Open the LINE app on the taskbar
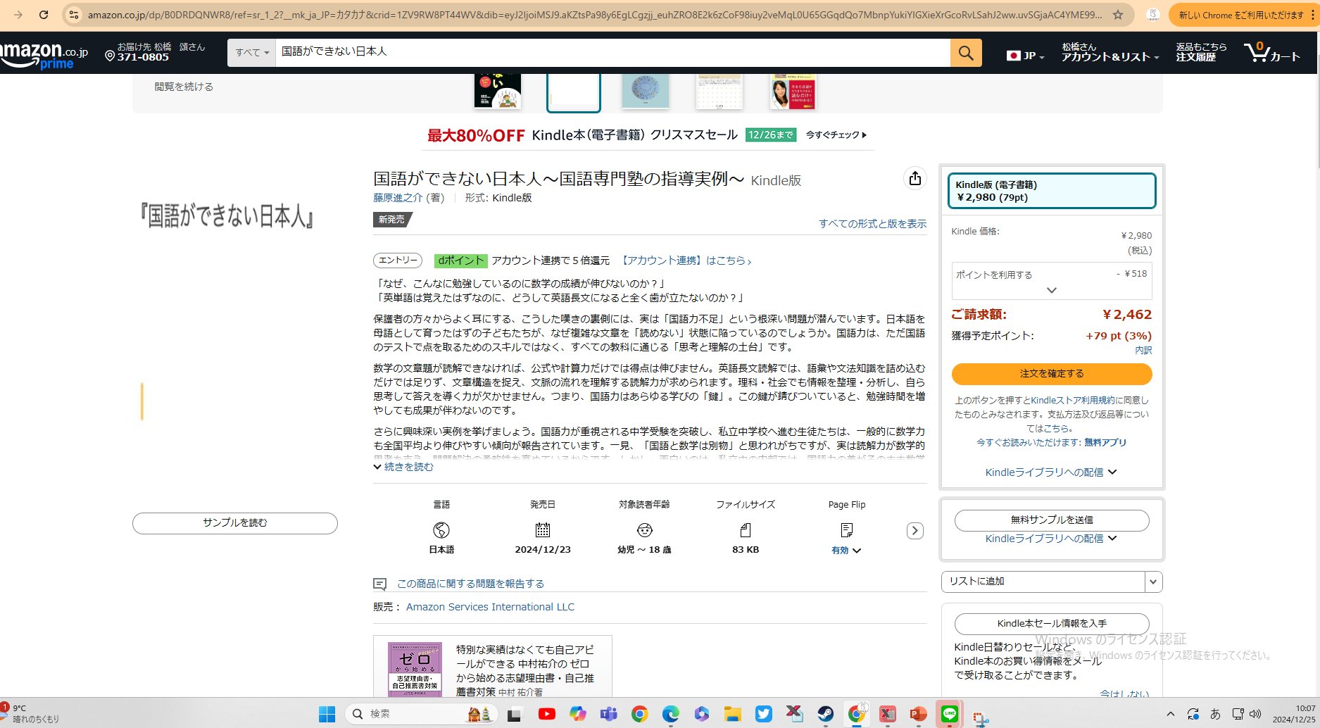This screenshot has width=1320, height=728. tap(949, 714)
